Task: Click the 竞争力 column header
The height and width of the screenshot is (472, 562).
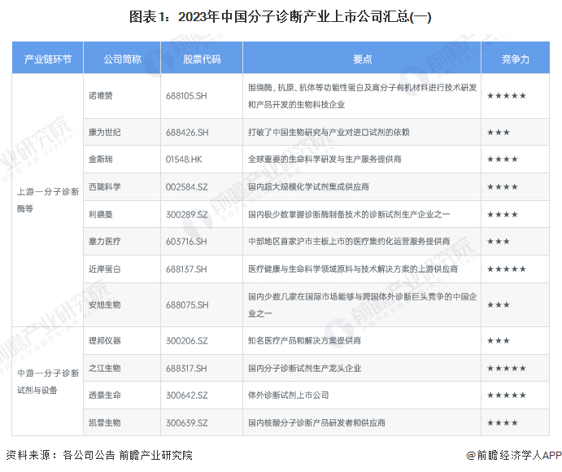Action: tap(515, 58)
